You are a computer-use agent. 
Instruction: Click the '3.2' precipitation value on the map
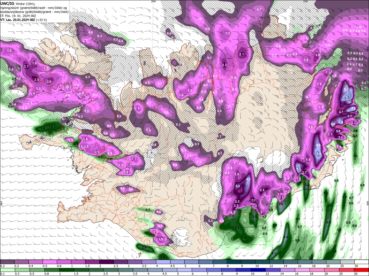[338, 131]
